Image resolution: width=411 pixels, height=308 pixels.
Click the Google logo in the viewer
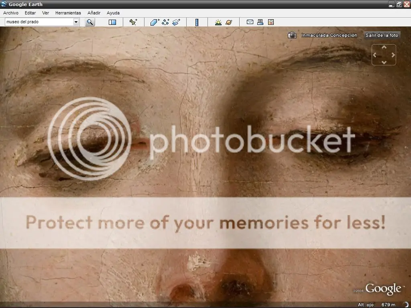pyautogui.click(x=383, y=289)
